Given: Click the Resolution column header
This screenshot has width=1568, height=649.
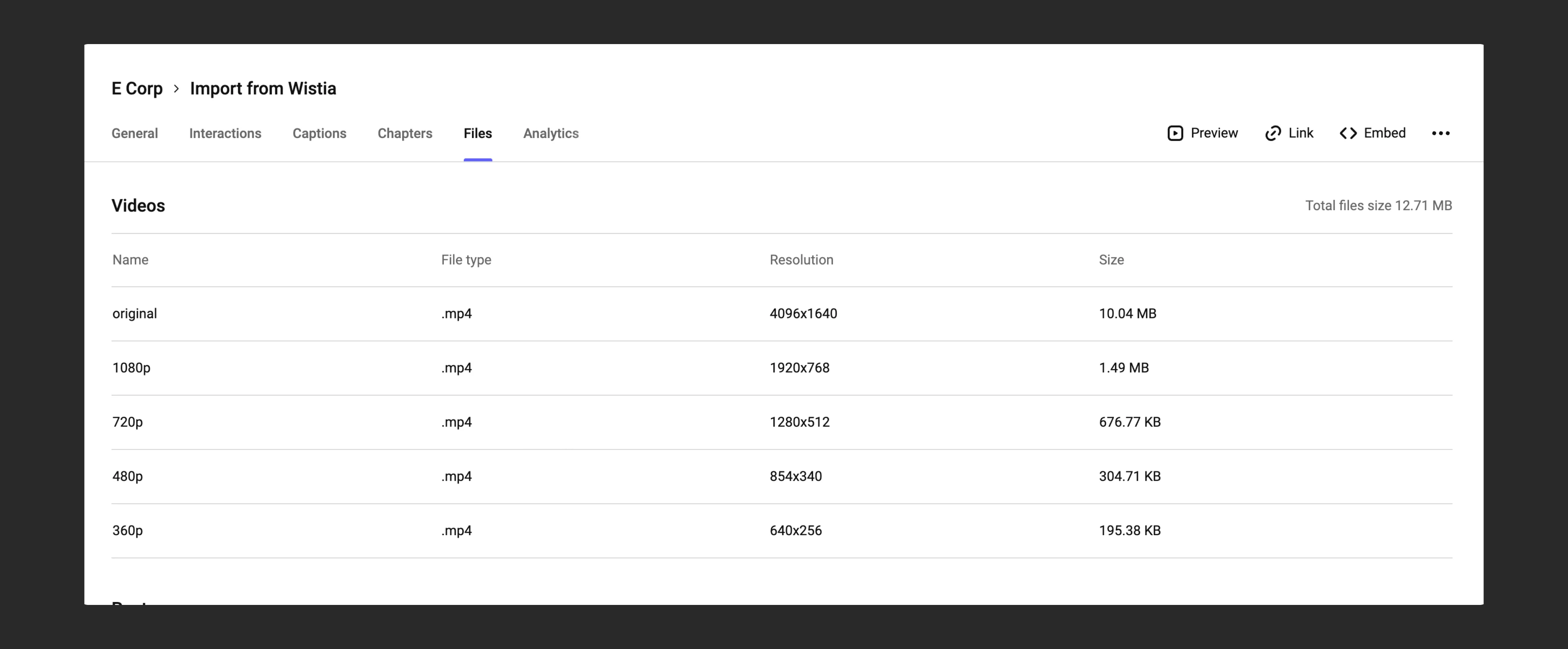Looking at the screenshot, I should pos(802,260).
